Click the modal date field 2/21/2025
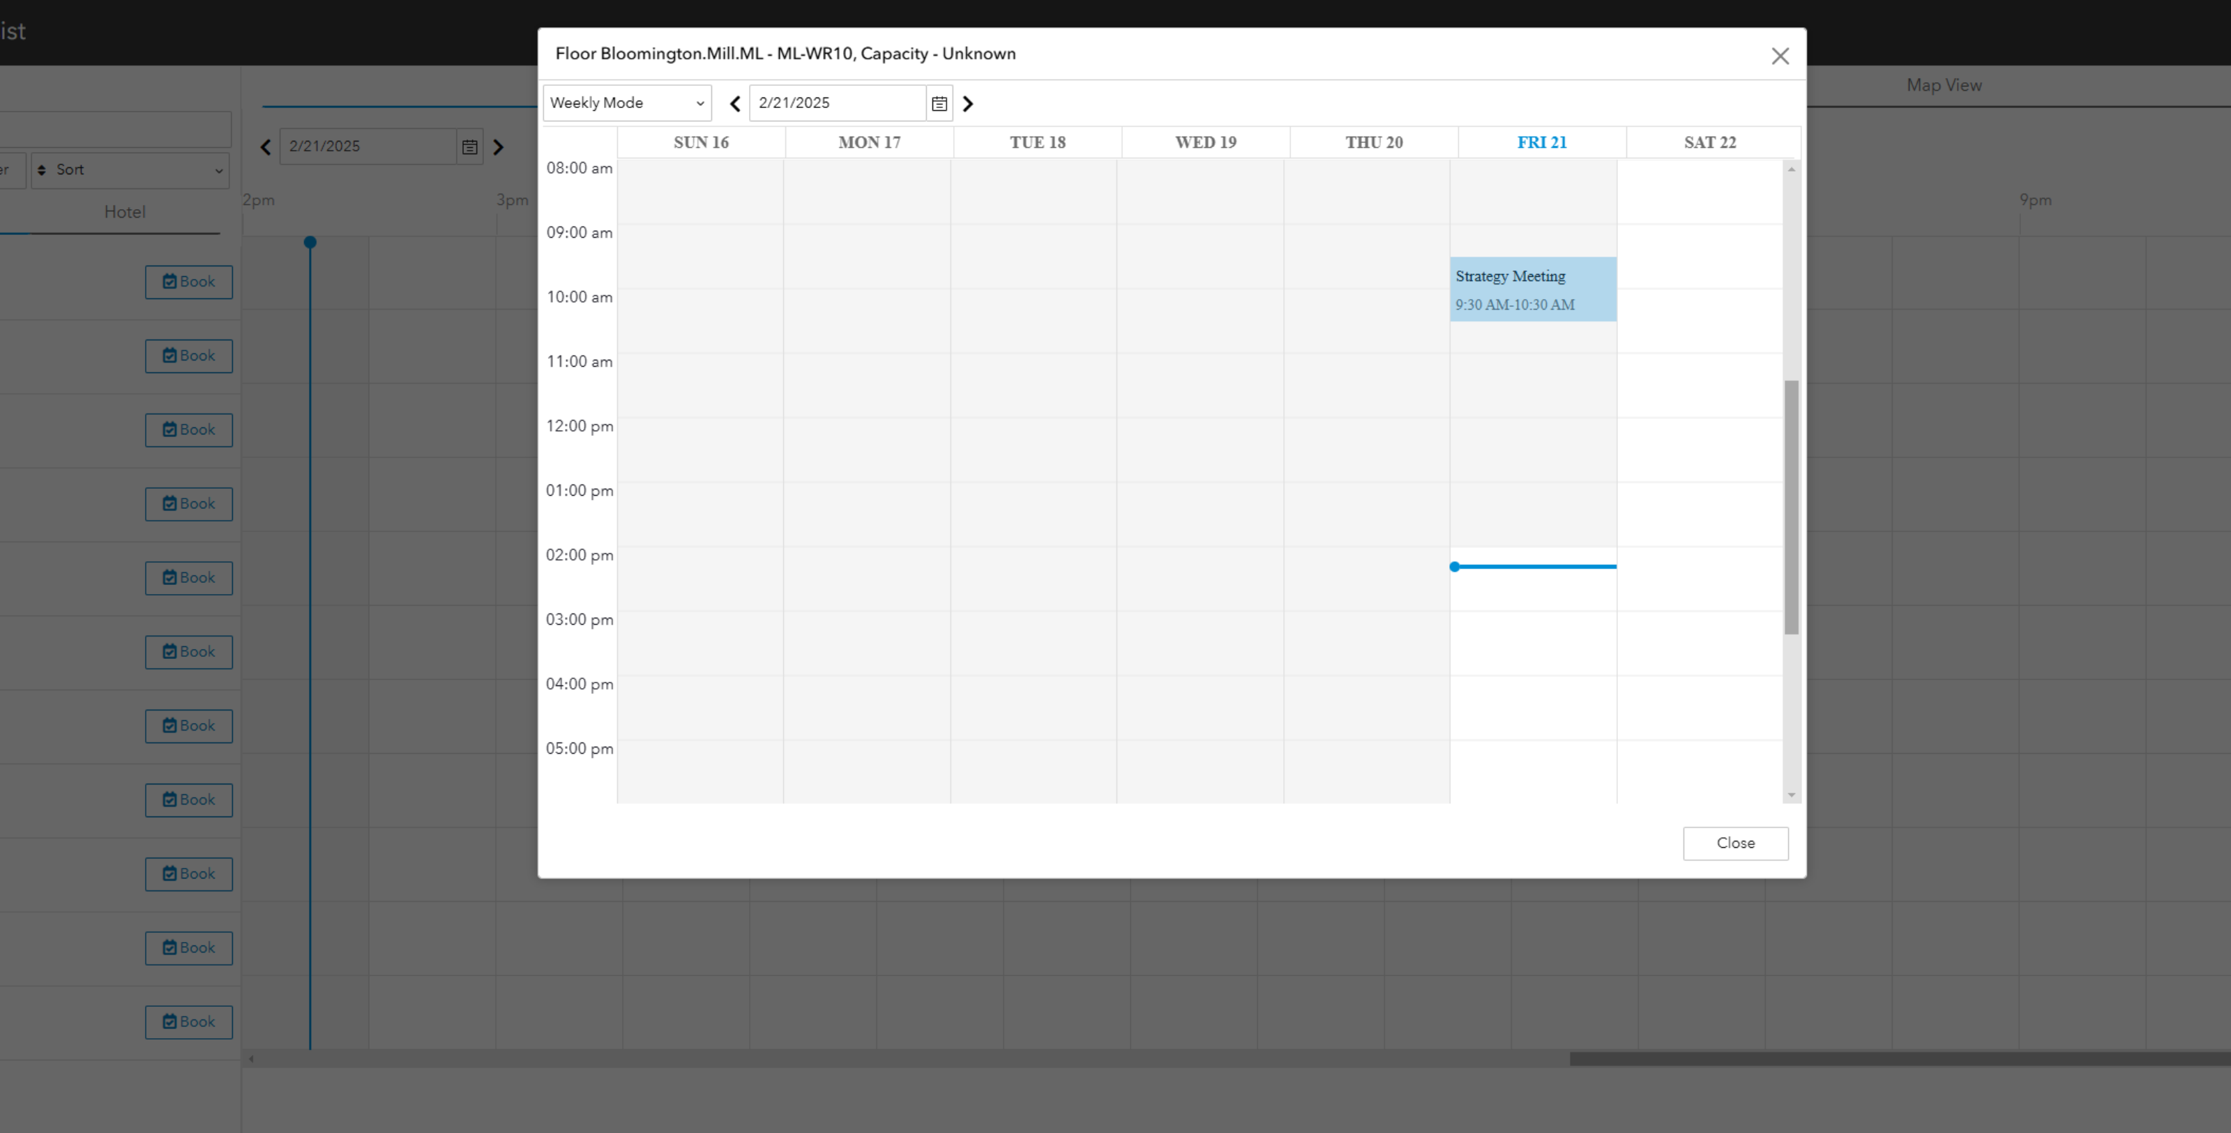This screenshot has height=1133, width=2231. [837, 103]
